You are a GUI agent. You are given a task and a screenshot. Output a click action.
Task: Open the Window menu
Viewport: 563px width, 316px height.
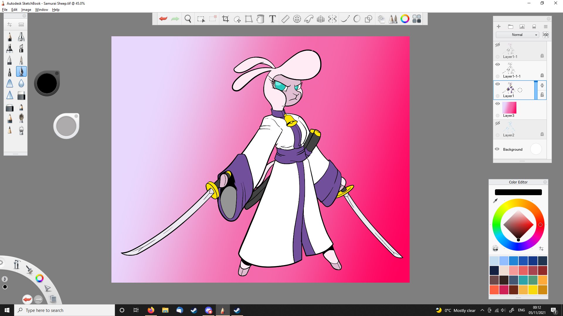(x=41, y=10)
